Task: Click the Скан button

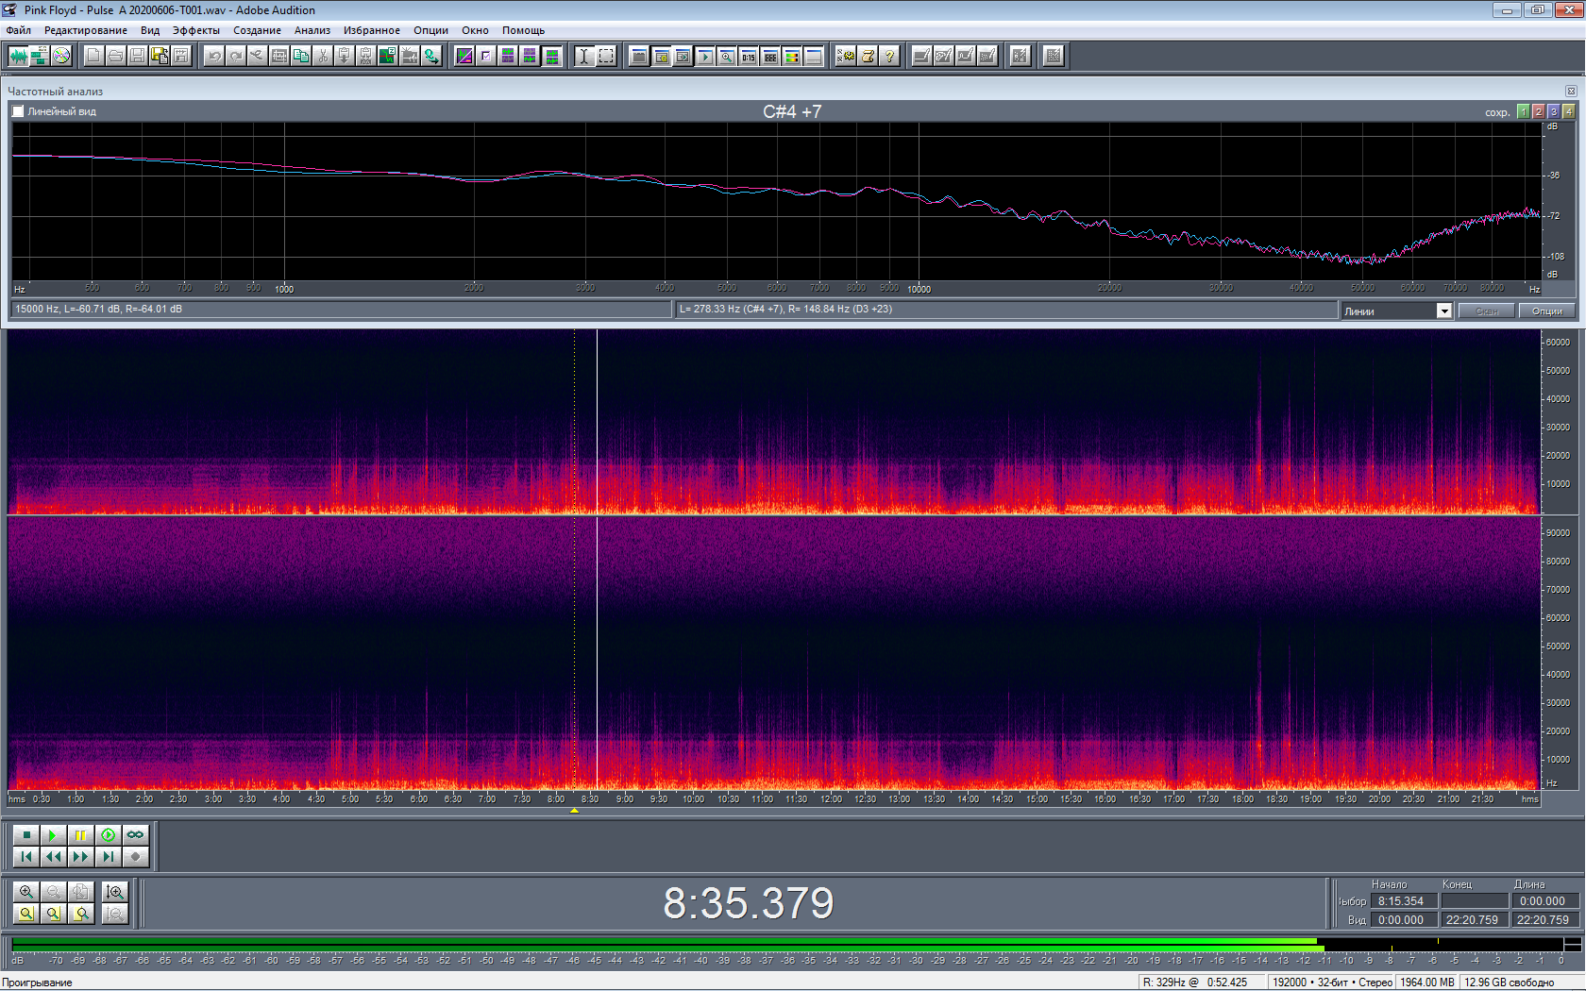Action: 1487,311
